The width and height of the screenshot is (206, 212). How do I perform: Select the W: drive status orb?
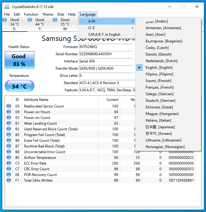55,20
